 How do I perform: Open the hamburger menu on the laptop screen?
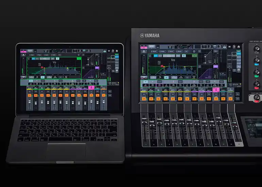(x=109, y=51)
